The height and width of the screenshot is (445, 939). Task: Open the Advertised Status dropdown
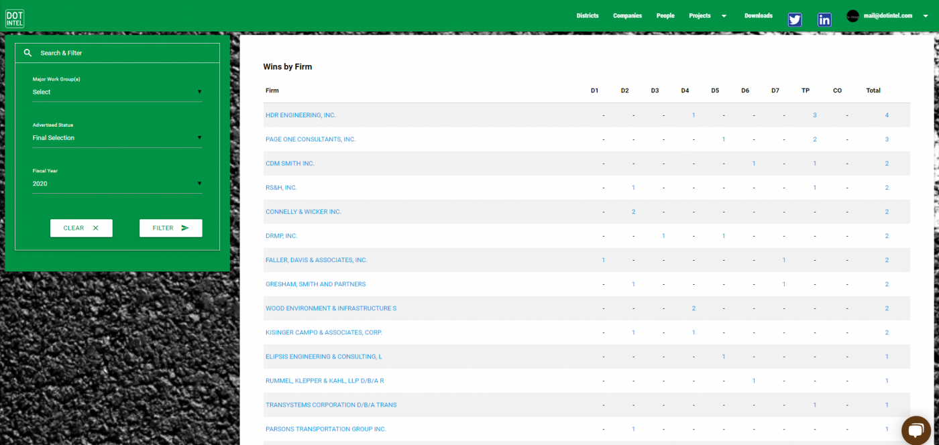[117, 137]
